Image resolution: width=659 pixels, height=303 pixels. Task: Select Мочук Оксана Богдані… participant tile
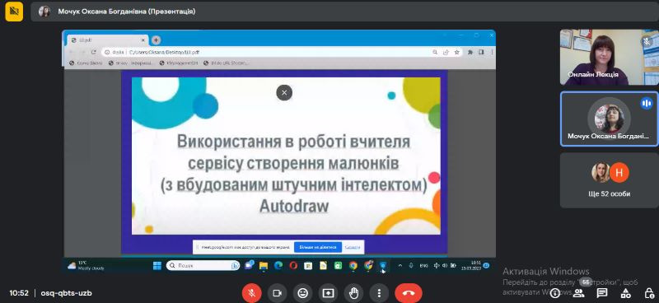point(610,119)
